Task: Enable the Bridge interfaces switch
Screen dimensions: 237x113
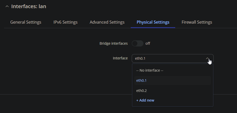Action: pos(138,43)
